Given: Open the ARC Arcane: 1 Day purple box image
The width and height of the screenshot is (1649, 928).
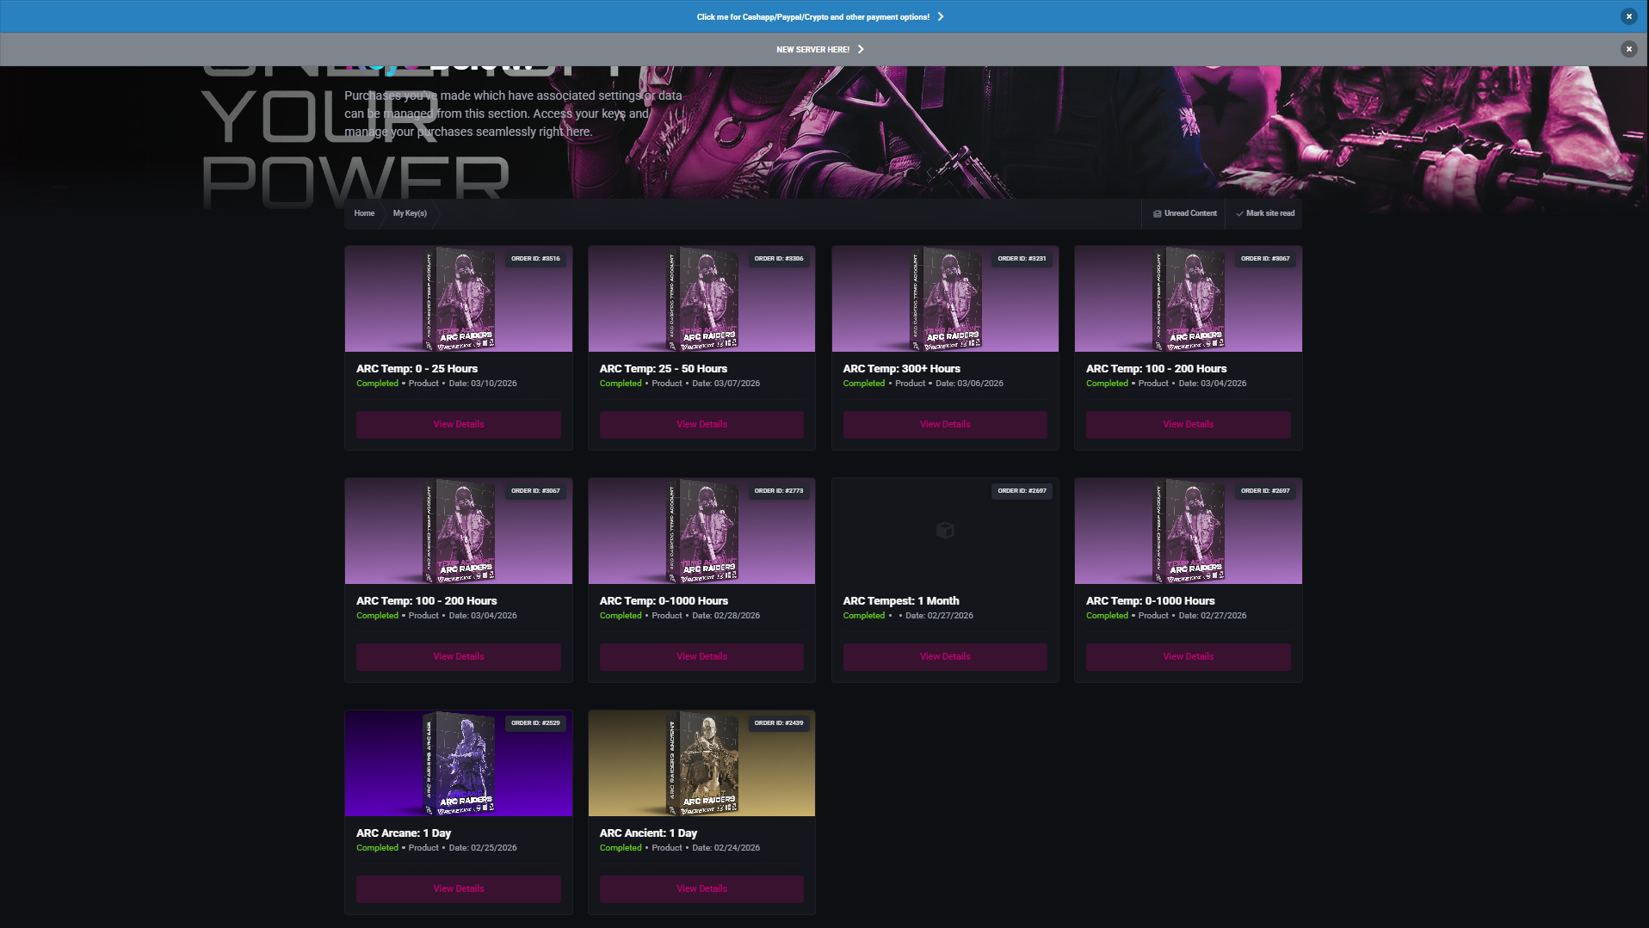Looking at the screenshot, I should [458, 764].
